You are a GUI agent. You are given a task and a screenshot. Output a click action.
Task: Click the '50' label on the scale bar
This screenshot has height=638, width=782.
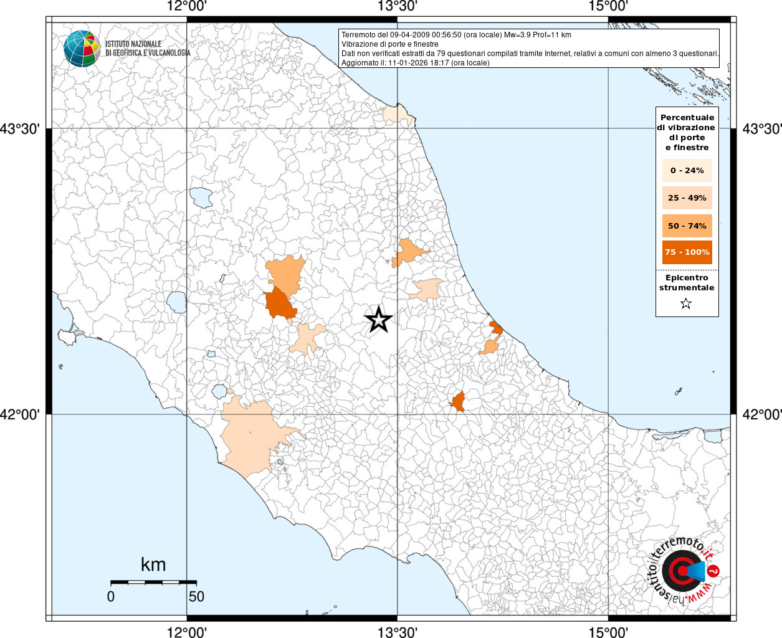click(x=196, y=597)
